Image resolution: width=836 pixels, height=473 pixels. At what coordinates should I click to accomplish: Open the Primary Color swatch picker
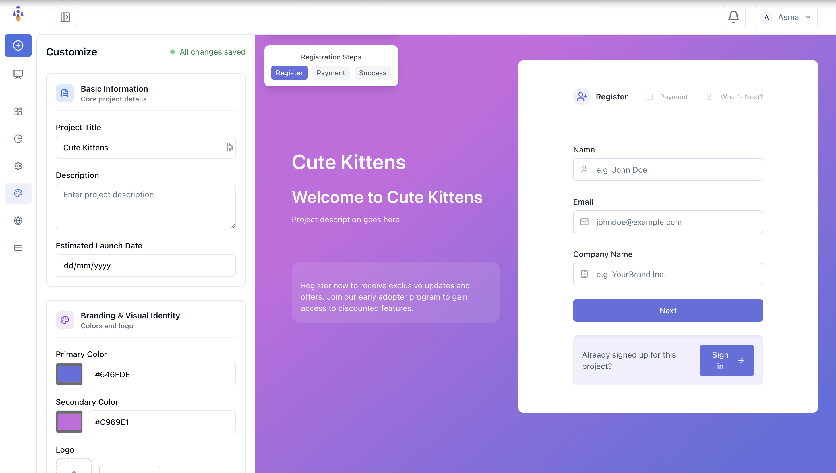pyautogui.click(x=69, y=374)
